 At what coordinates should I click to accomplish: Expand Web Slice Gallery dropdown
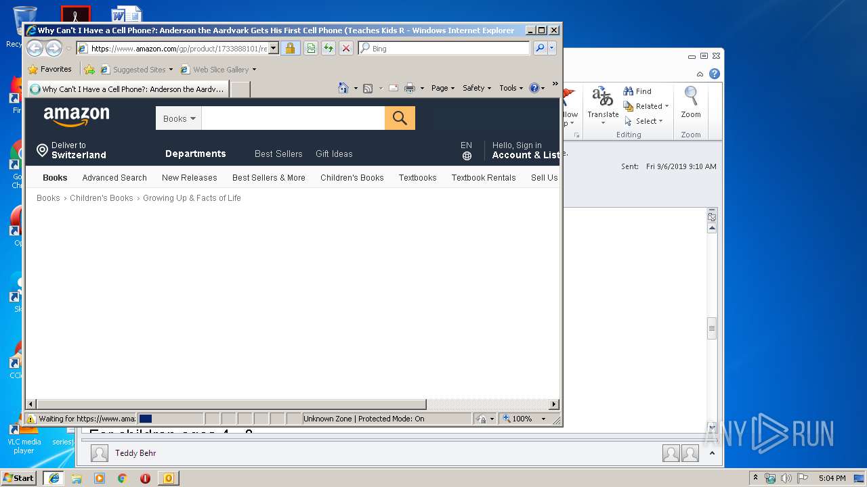tap(254, 70)
